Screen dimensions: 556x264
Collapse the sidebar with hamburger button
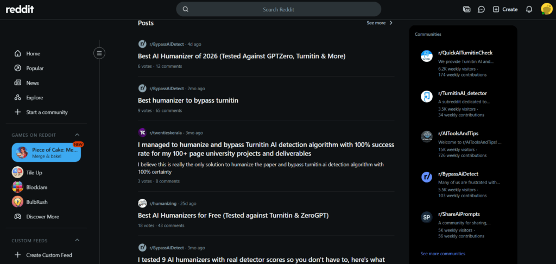pos(99,53)
